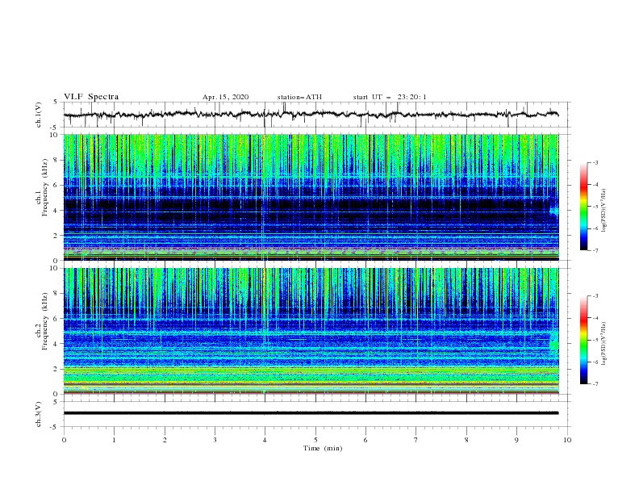Click the 'VLF Spectra' title text

click(91, 97)
